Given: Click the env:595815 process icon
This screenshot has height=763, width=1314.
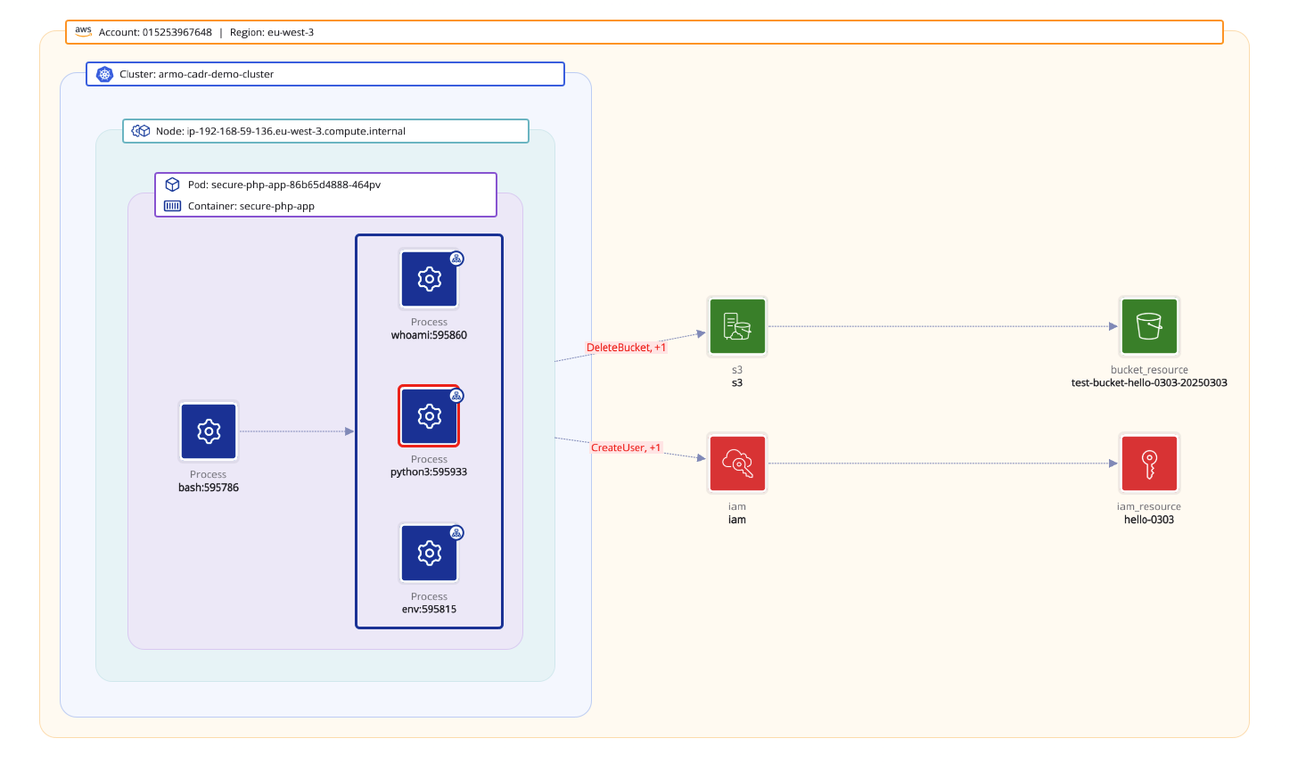Looking at the screenshot, I should 429,554.
